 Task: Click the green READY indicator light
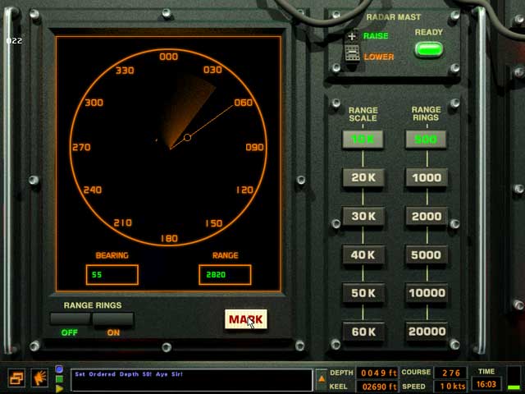428,49
